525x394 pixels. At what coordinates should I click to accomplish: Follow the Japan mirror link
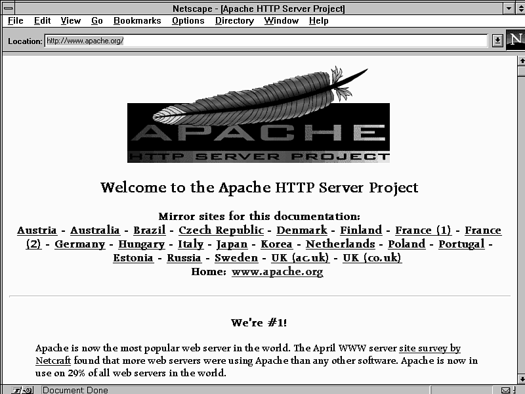point(232,244)
